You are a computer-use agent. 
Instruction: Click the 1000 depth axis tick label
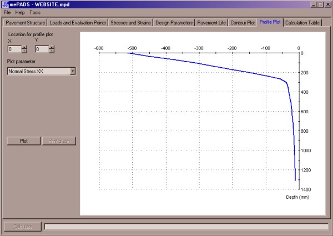[x=306, y=150]
